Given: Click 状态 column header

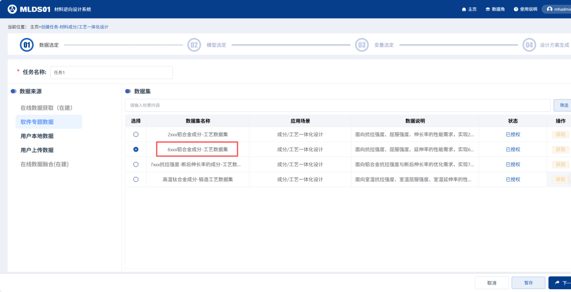Looking at the screenshot, I should tap(513, 121).
